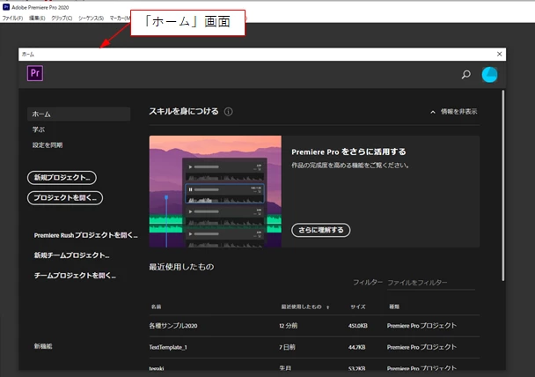
Task: Click 新機能 link at bottom left
Action: click(x=43, y=346)
